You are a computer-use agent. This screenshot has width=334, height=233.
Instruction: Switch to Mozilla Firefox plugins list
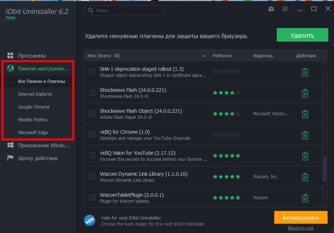click(x=33, y=120)
